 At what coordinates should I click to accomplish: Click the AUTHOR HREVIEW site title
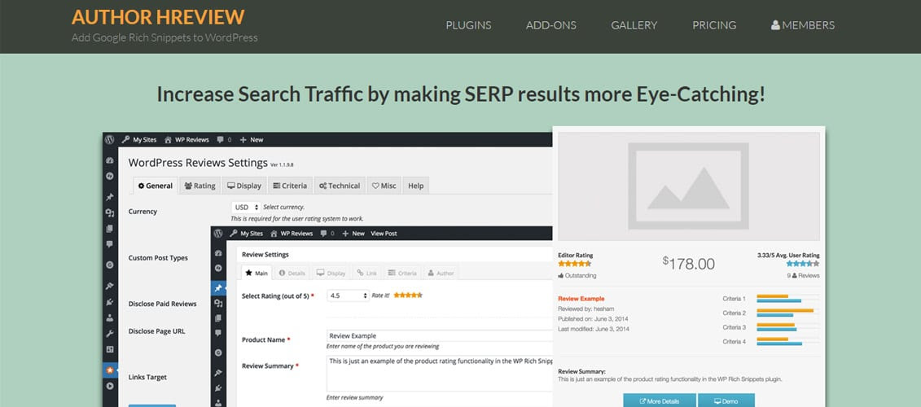point(158,16)
